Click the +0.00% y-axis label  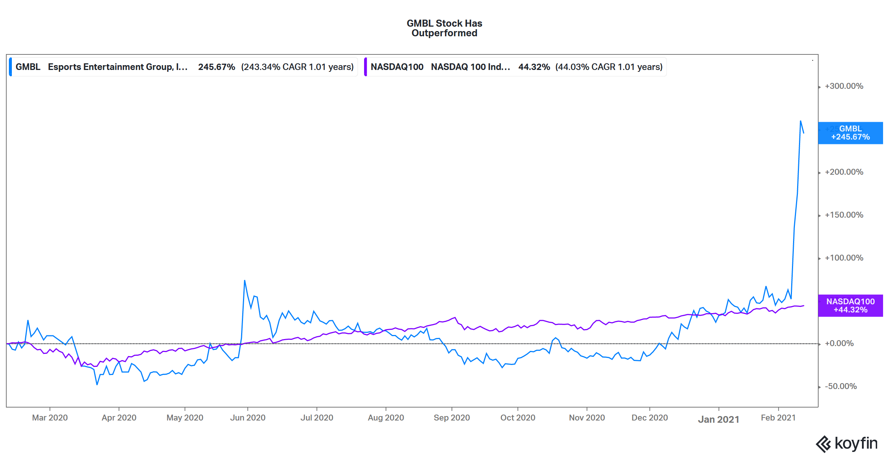click(839, 344)
